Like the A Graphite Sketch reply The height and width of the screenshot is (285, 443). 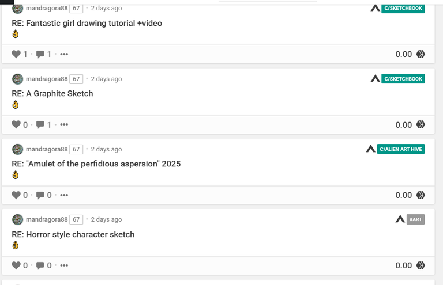[16, 124]
